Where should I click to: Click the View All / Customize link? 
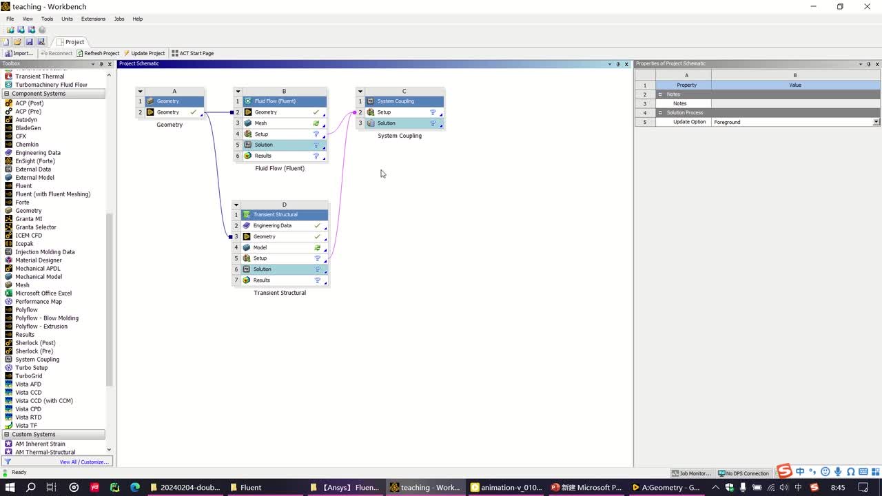coord(84,462)
